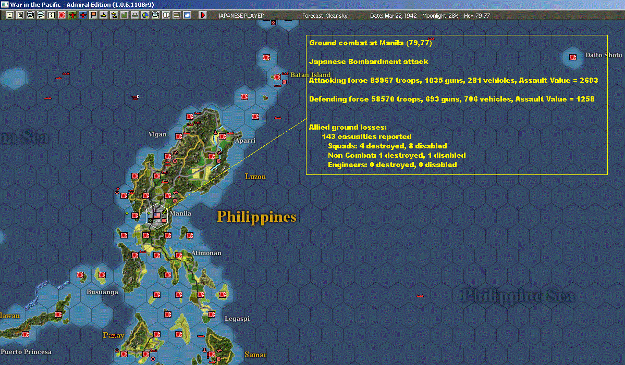Click the Forecast: Clear sky text

(x=325, y=16)
